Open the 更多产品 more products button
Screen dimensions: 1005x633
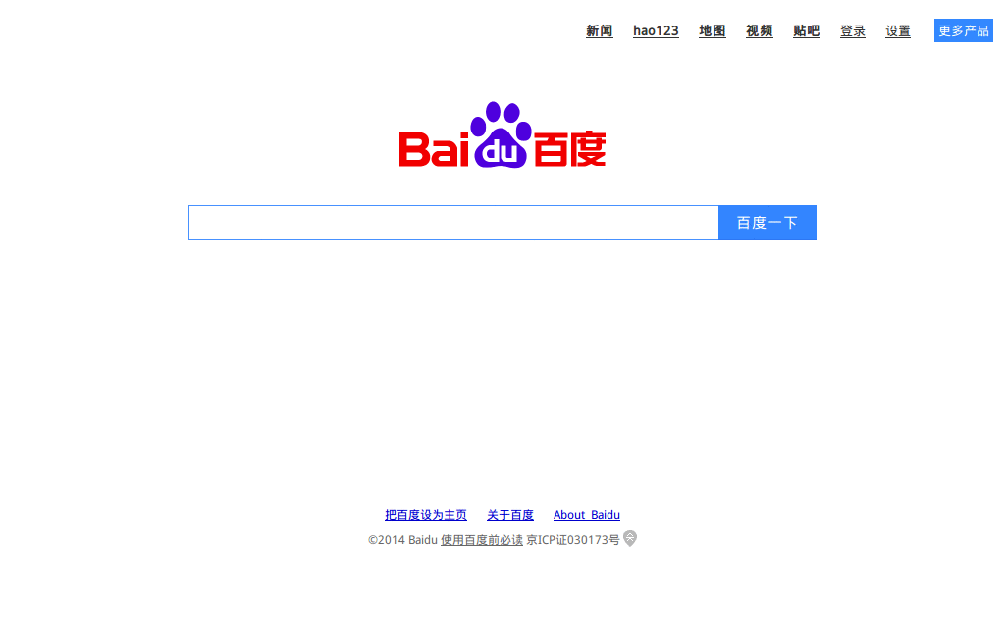point(964,30)
